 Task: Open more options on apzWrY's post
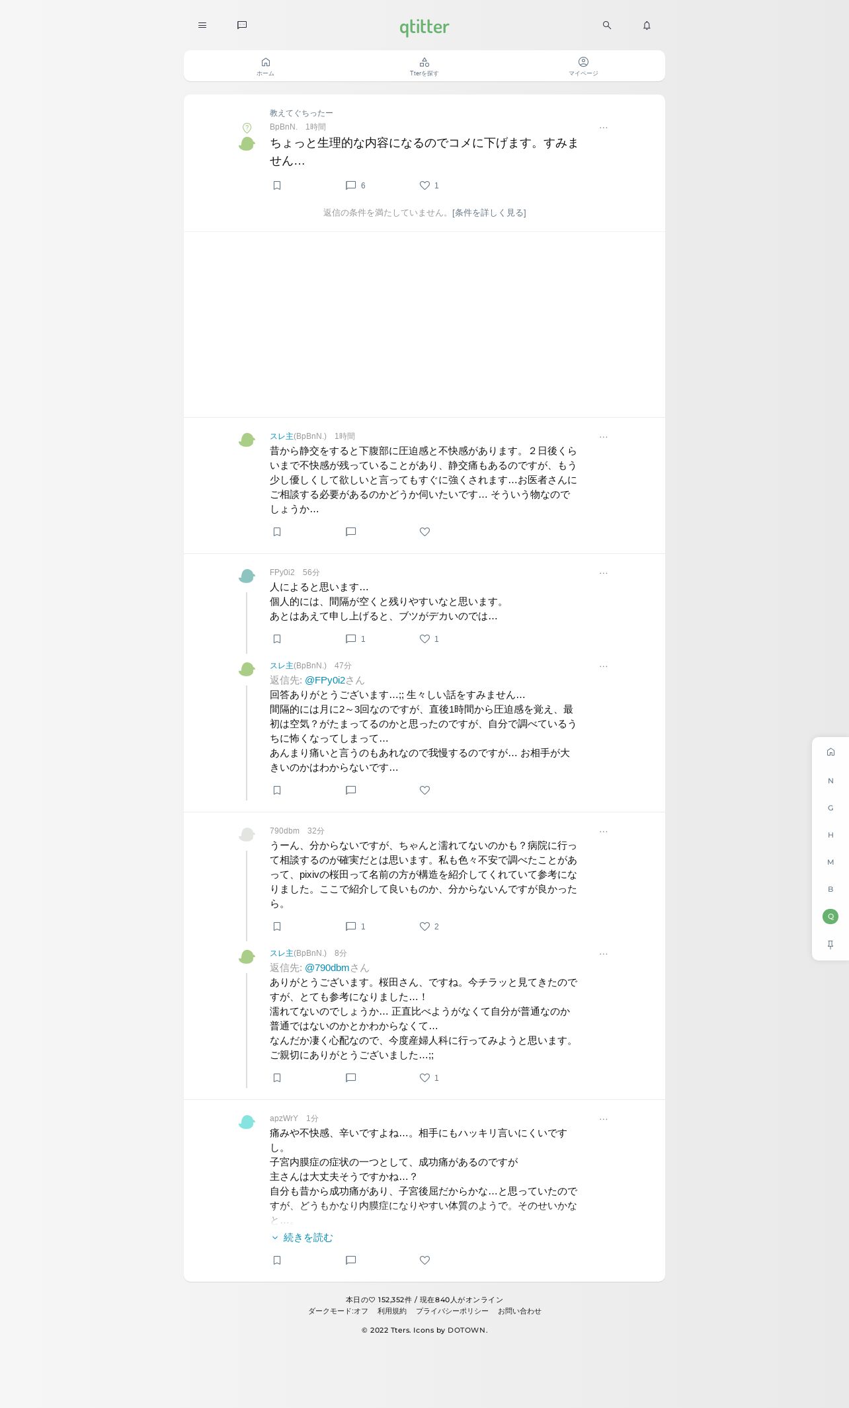[x=604, y=1119]
